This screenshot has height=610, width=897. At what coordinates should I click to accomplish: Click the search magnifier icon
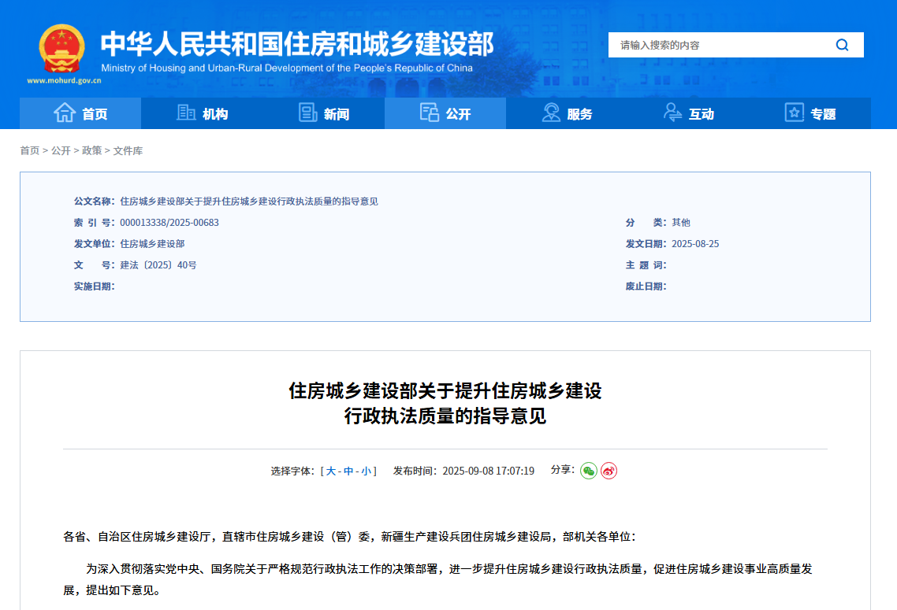(x=842, y=45)
